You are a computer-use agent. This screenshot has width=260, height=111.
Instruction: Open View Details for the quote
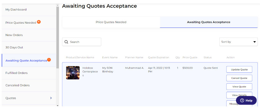point(239,95)
